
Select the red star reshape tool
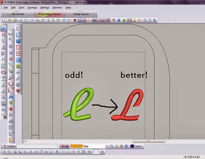pos(4,35)
